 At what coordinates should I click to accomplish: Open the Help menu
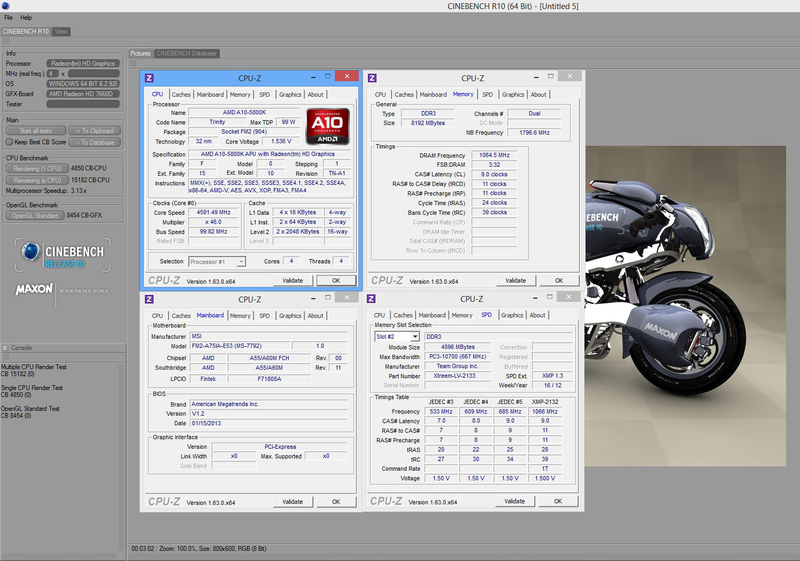coord(26,18)
